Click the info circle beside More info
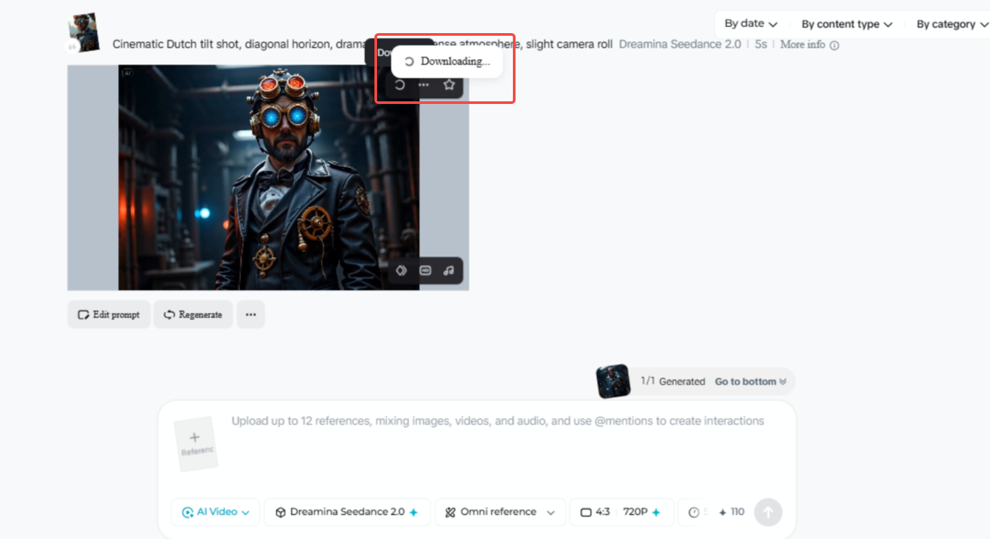 click(x=834, y=45)
